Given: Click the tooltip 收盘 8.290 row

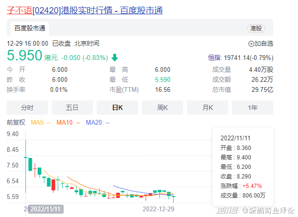Looking at the screenshot, I should coord(236,177).
